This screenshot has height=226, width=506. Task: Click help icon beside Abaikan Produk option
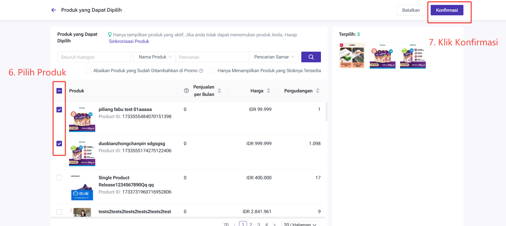point(201,71)
